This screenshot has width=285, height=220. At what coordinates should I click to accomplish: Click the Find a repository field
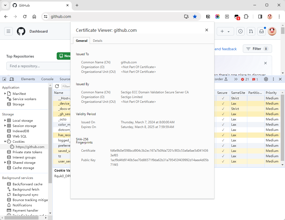point(38,66)
